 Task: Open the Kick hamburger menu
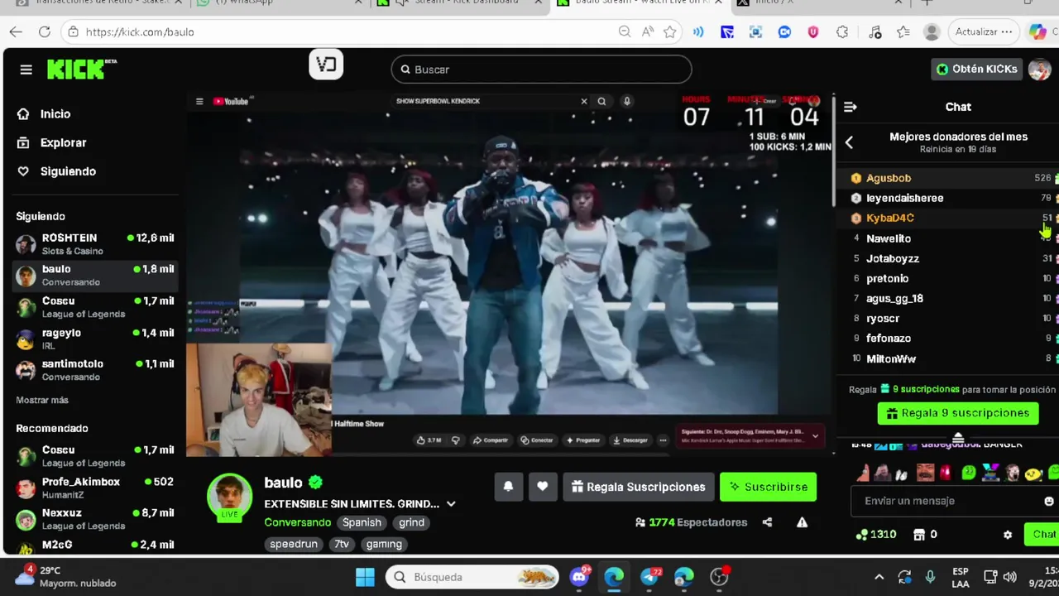pos(26,70)
